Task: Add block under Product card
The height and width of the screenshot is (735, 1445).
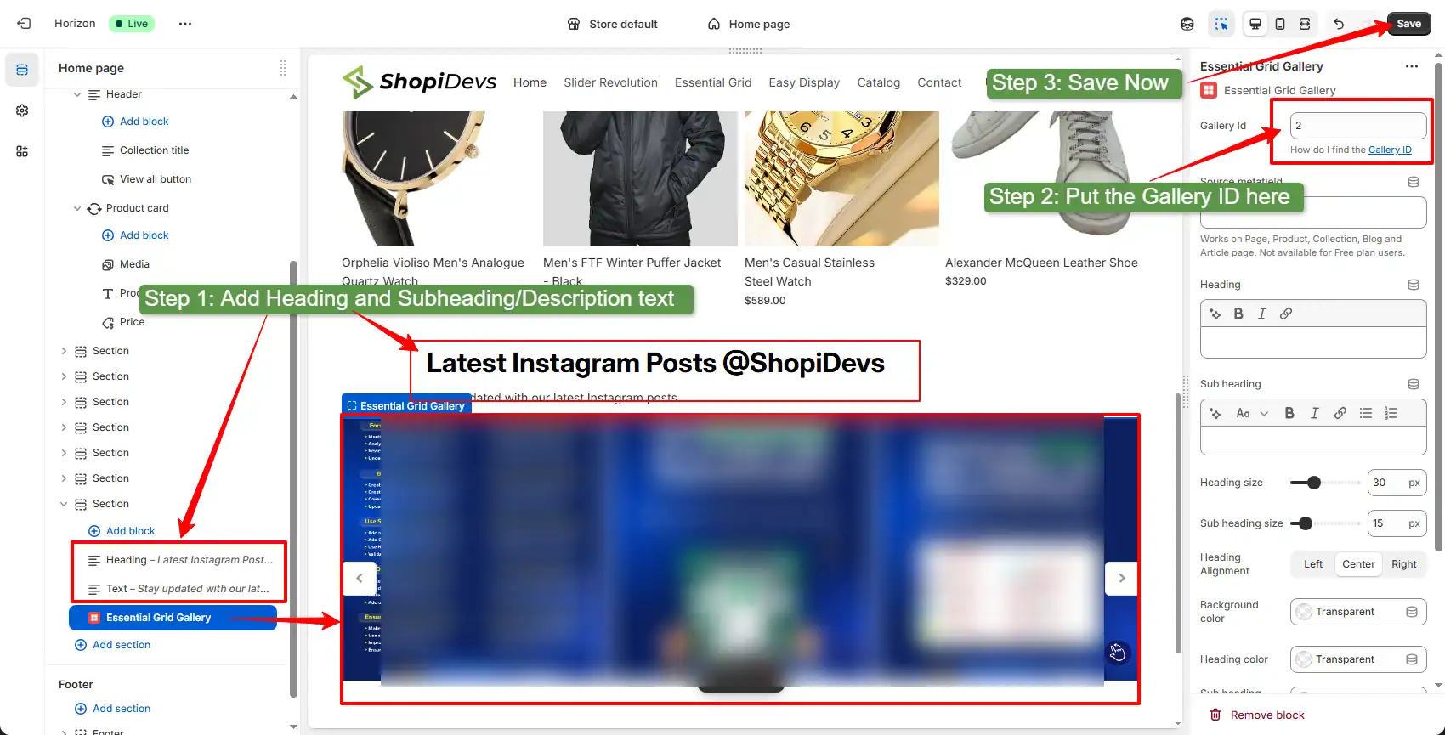Action: pos(135,235)
